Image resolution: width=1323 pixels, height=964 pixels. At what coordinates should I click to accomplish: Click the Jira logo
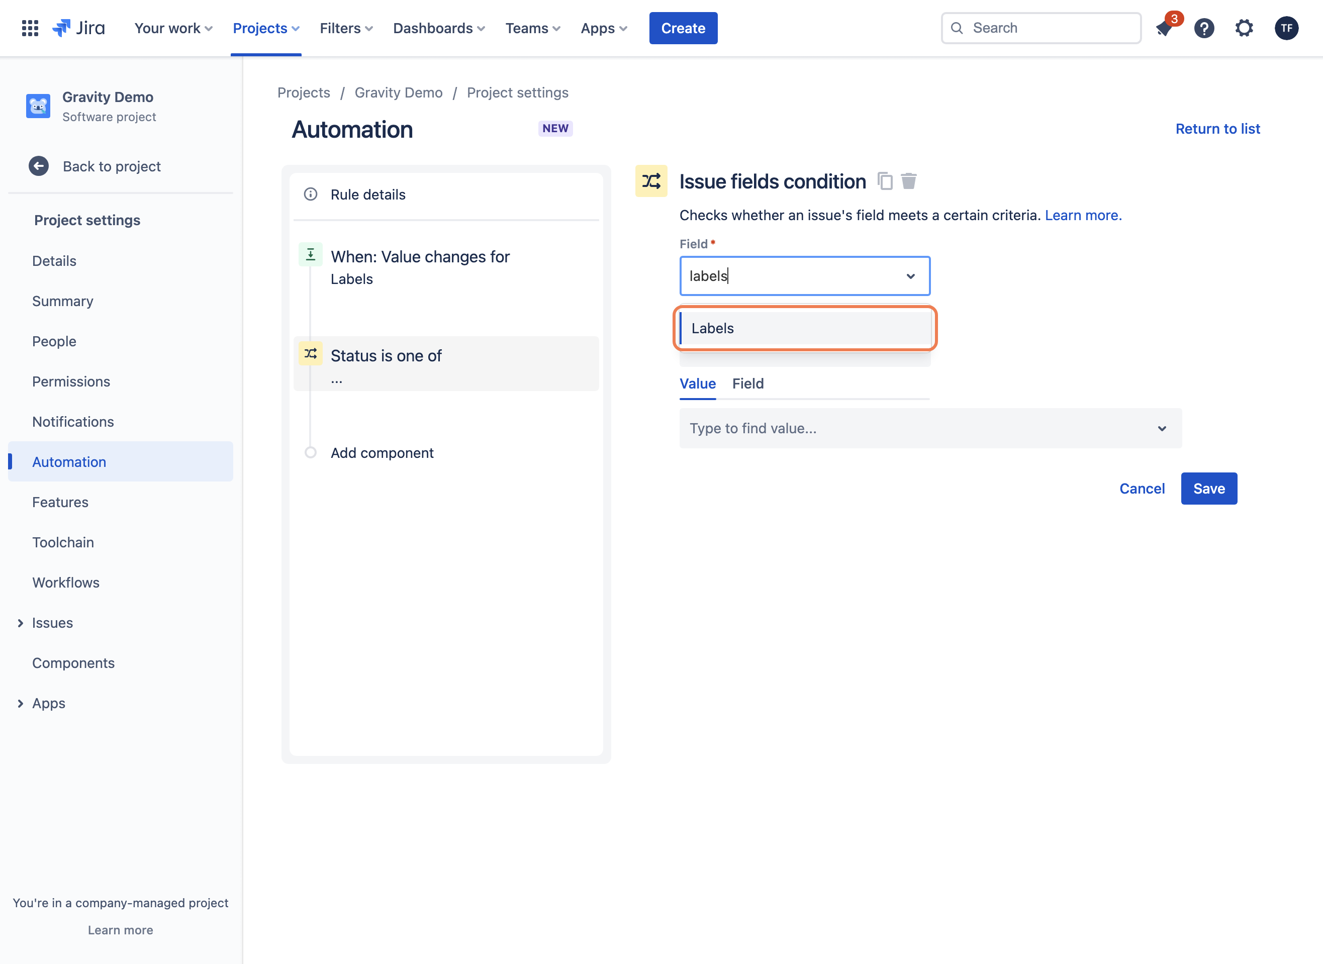[78, 28]
